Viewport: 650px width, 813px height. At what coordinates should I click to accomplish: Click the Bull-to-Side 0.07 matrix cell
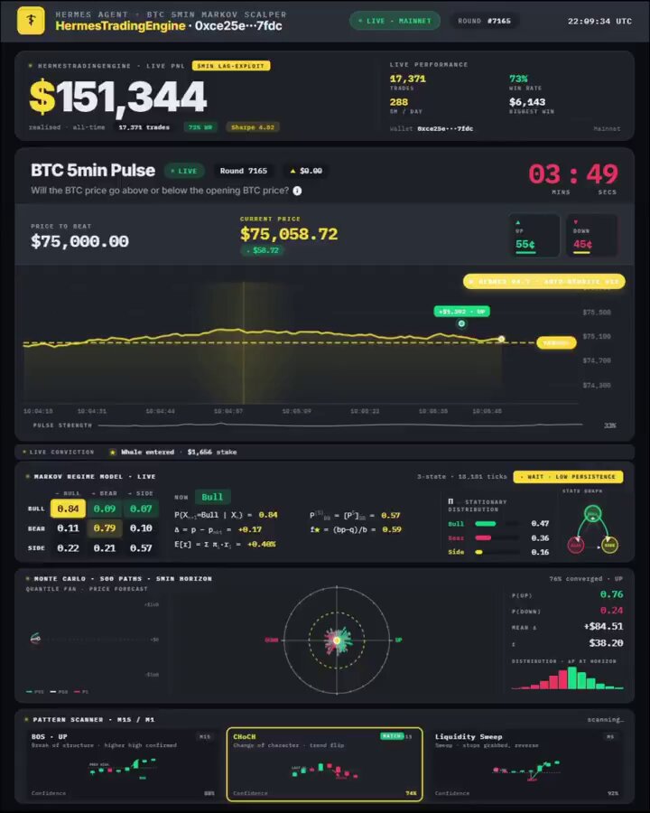tap(141, 509)
